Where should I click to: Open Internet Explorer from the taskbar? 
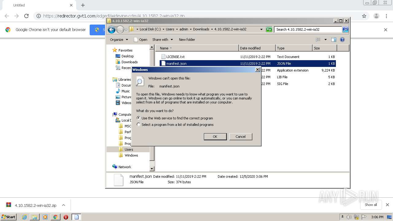click(24, 217)
